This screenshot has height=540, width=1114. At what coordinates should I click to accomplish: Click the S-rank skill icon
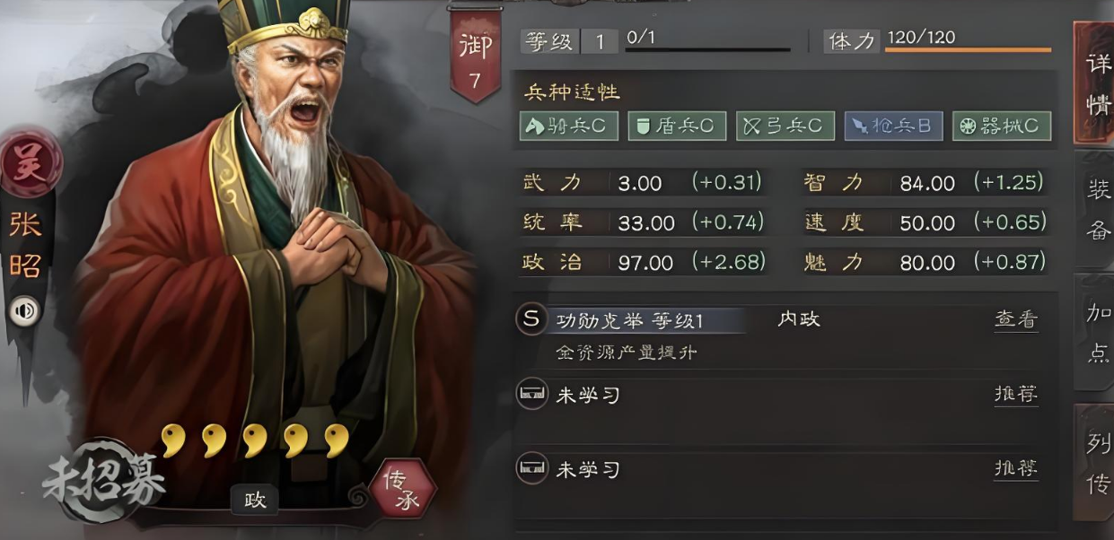tap(532, 319)
